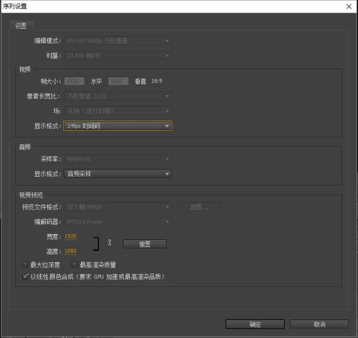Open the 编解码器 dropdown
Screen dimensions: 358x338
[x=118, y=222]
